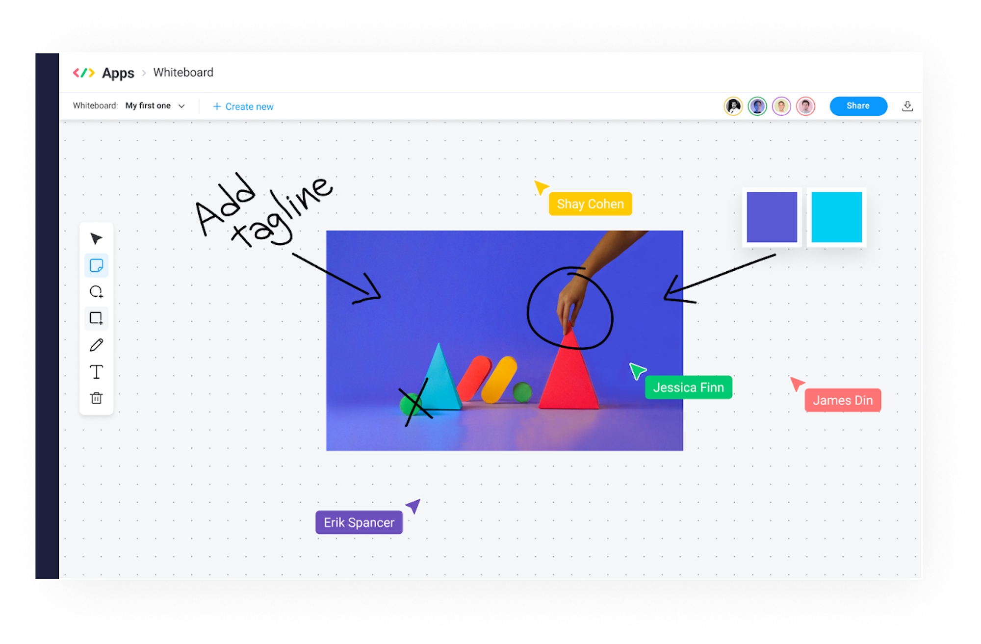The height and width of the screenshot is (644, 981).
Task: Select the Pen/Draw tool
Action: click(x=96, y=345)
